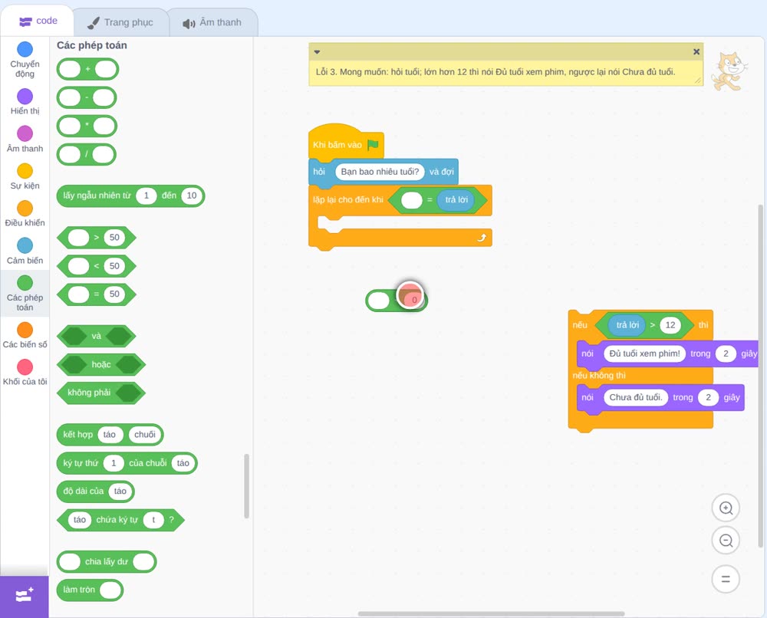The height and width of the screenshot is (618, 767).
Task: Click the green flag in hat block
Action: [x=374, y=144]
